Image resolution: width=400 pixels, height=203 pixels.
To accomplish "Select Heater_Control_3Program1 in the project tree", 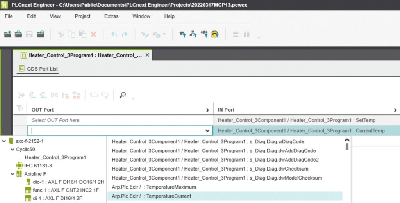I will point(55,157).
